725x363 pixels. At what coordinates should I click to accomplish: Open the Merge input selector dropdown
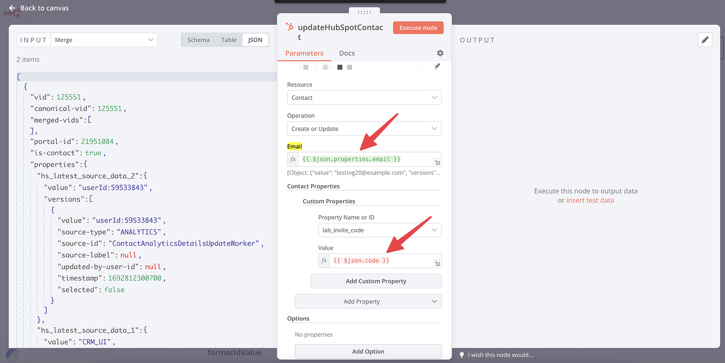pos(104,39)
